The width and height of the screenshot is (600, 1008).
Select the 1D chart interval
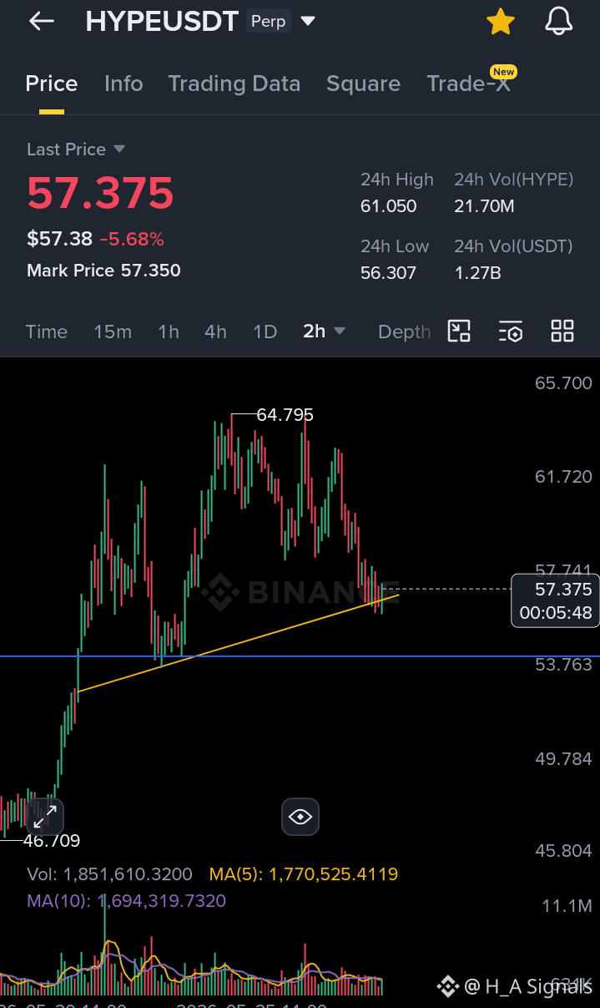(265, 332)
